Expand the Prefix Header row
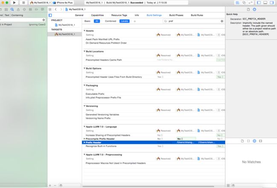 (84, 142)
